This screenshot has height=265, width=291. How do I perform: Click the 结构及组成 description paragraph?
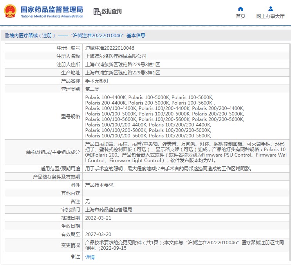186,152
